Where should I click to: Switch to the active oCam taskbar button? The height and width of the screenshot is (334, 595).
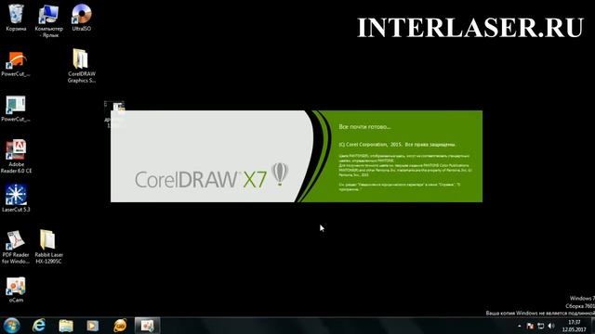[147, 326]
